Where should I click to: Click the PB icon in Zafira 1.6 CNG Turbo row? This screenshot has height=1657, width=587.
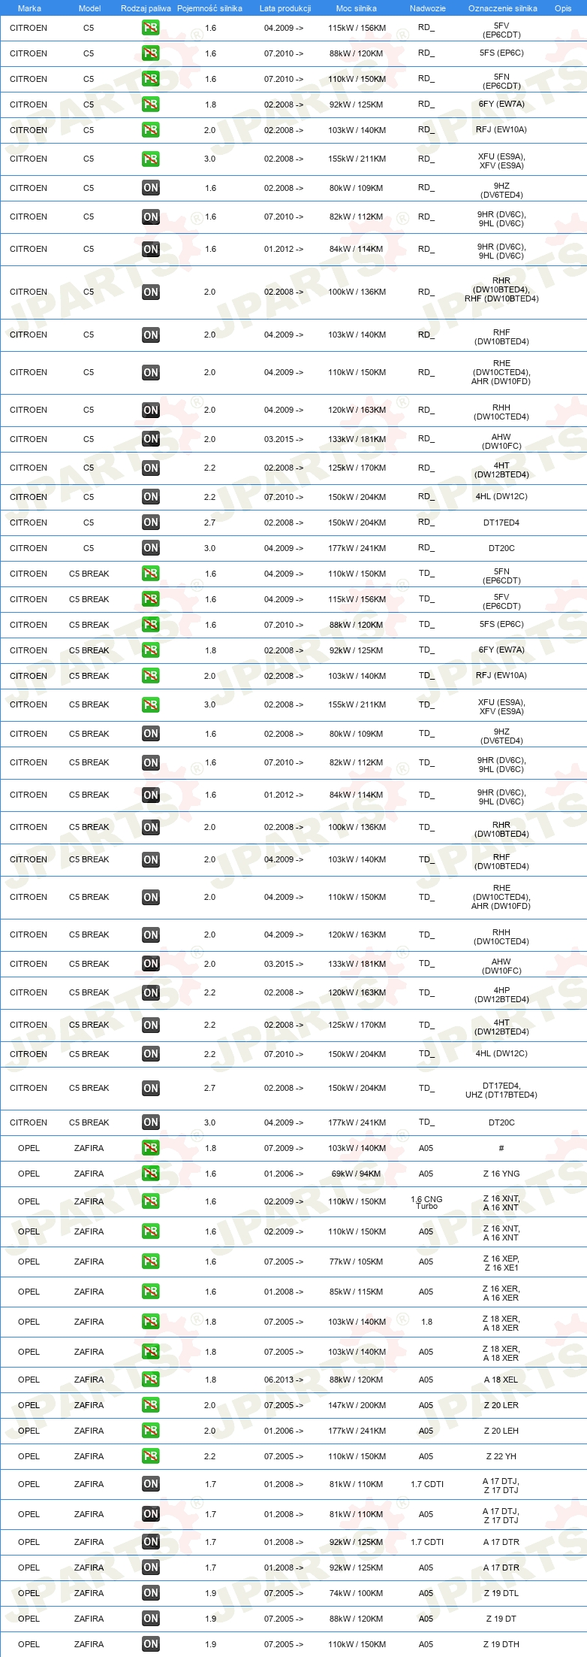point(151,1201)
